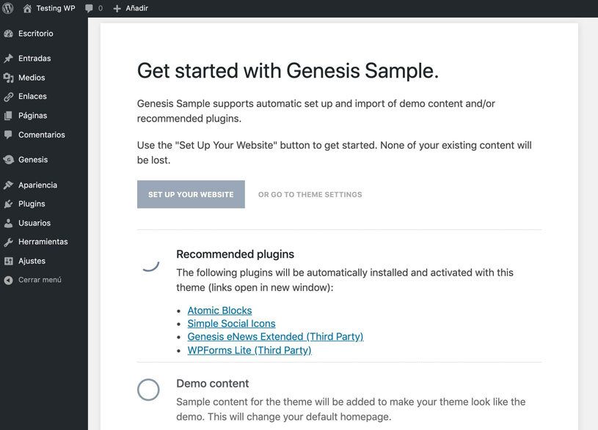The width and height of the screenshot is (598, 430).
Task: Click the WordPress logo icon
Action: click(8, 8)
